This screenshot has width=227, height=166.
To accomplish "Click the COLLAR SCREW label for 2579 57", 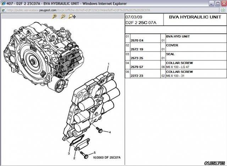I will 179,63.
